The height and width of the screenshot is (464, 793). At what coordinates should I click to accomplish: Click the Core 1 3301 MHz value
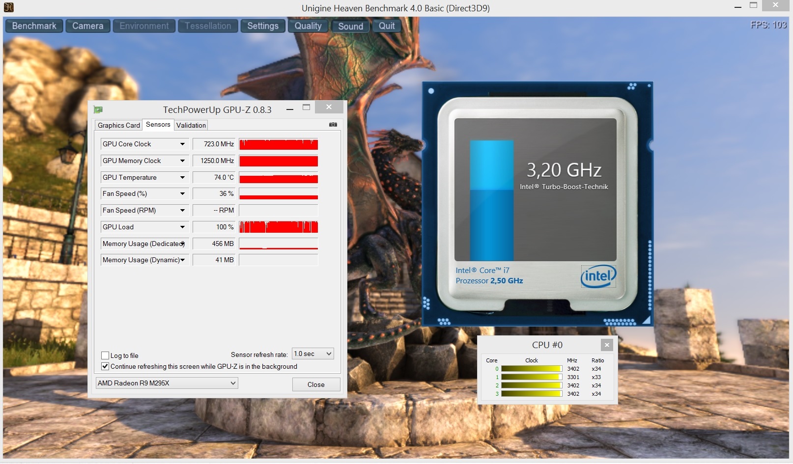click(x=573, y=377)
